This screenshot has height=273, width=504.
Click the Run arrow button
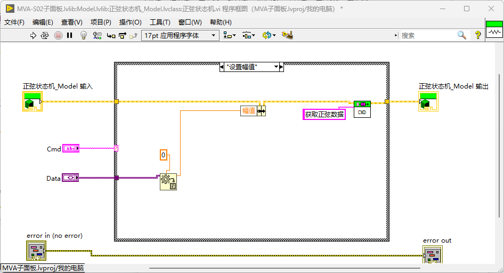(33, 35)
